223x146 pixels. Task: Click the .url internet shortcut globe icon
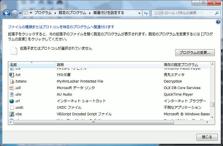[x=12, y=101]
